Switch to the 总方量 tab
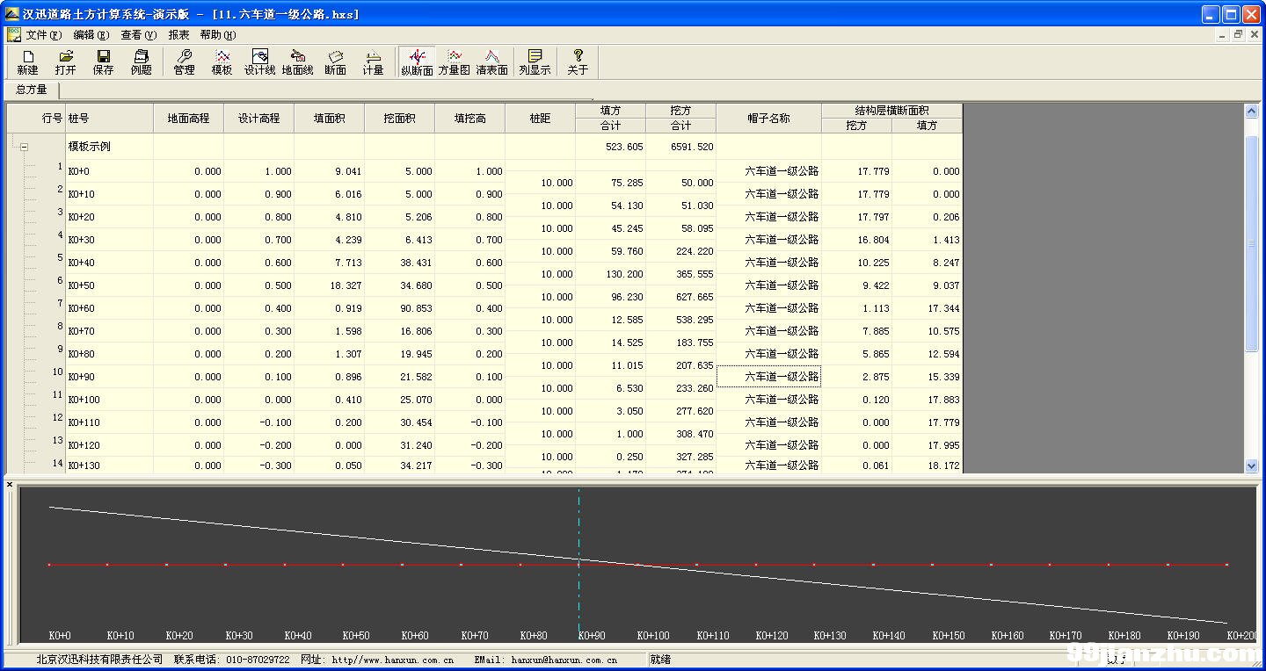Viewport: 1266px width, 671px height. tap(32, 90)
